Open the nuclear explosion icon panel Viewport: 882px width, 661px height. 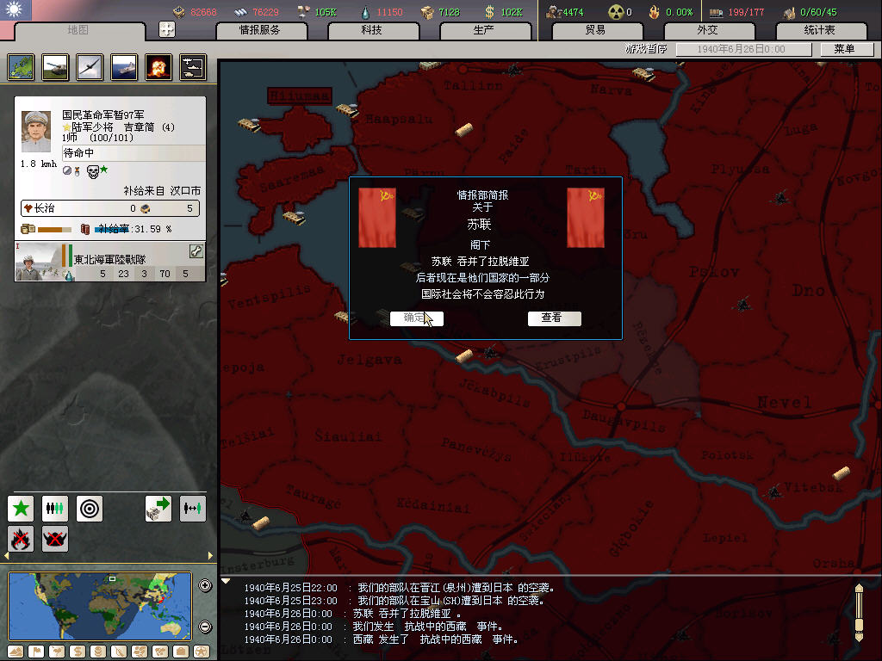158,67
